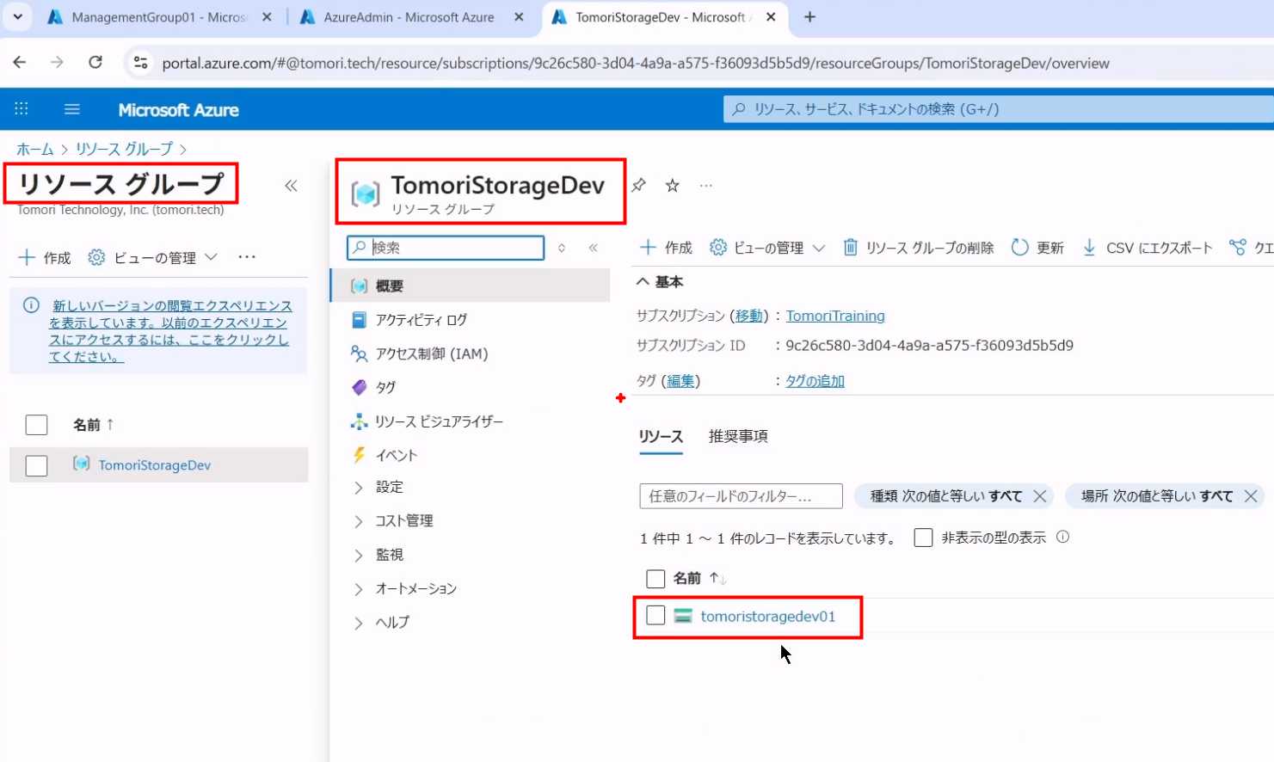Click the タグの追加 link
The image size is (1274, 762).
pos(815,381)
